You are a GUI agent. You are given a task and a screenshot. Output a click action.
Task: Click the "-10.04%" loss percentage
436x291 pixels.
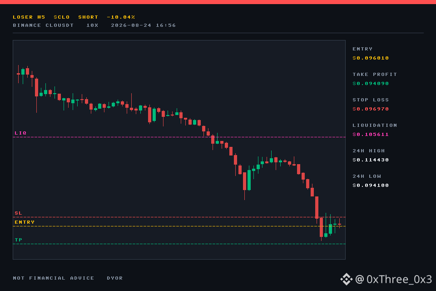tap(121, 17)
